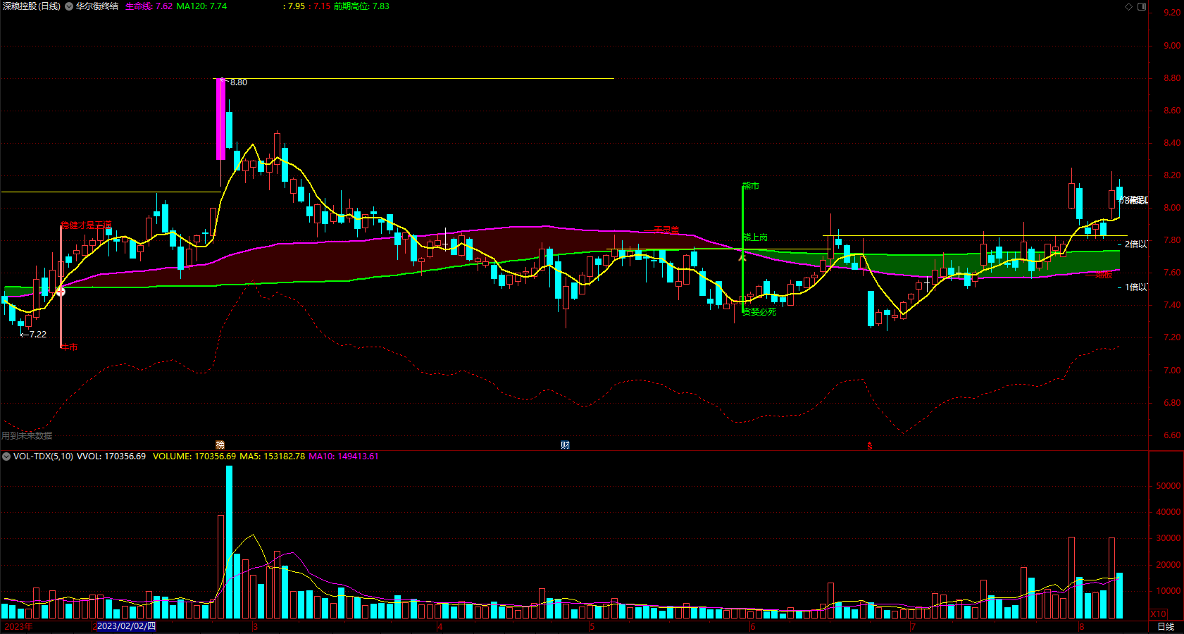The height and width of the screenshot is (634, 1184).
Task: Toggle the side panel icon at top right
Action: 1142,6
